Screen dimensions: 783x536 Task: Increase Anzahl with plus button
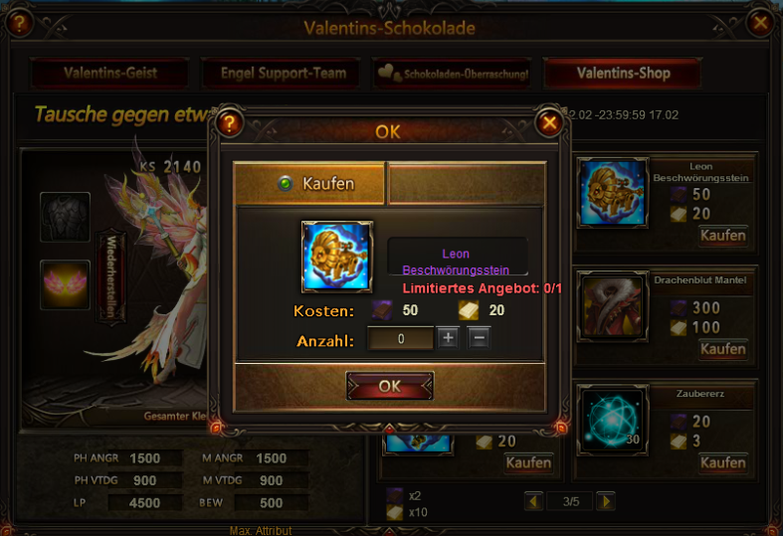(x=448, y=338)
